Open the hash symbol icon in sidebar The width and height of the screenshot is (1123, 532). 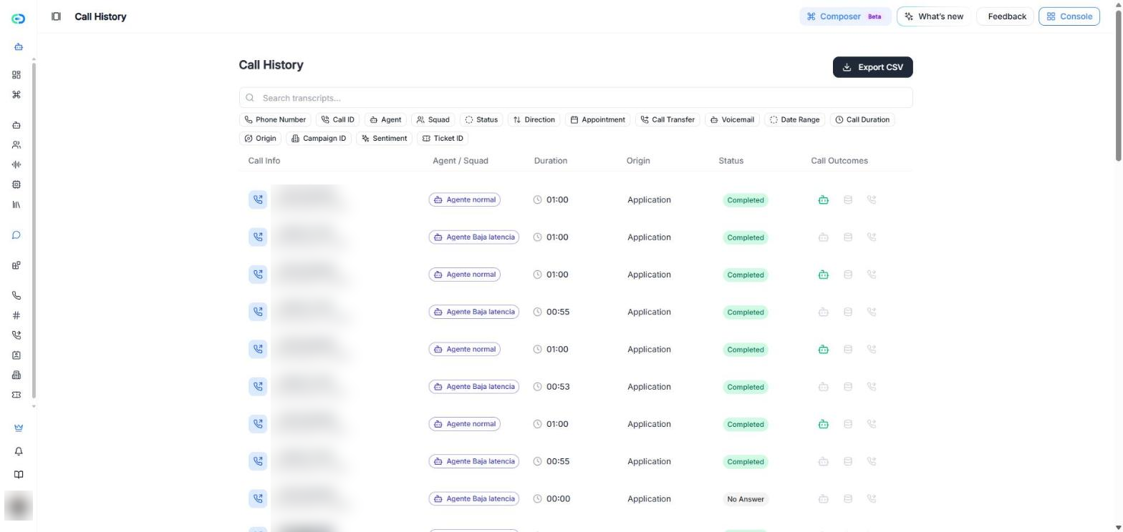[16, 315]
